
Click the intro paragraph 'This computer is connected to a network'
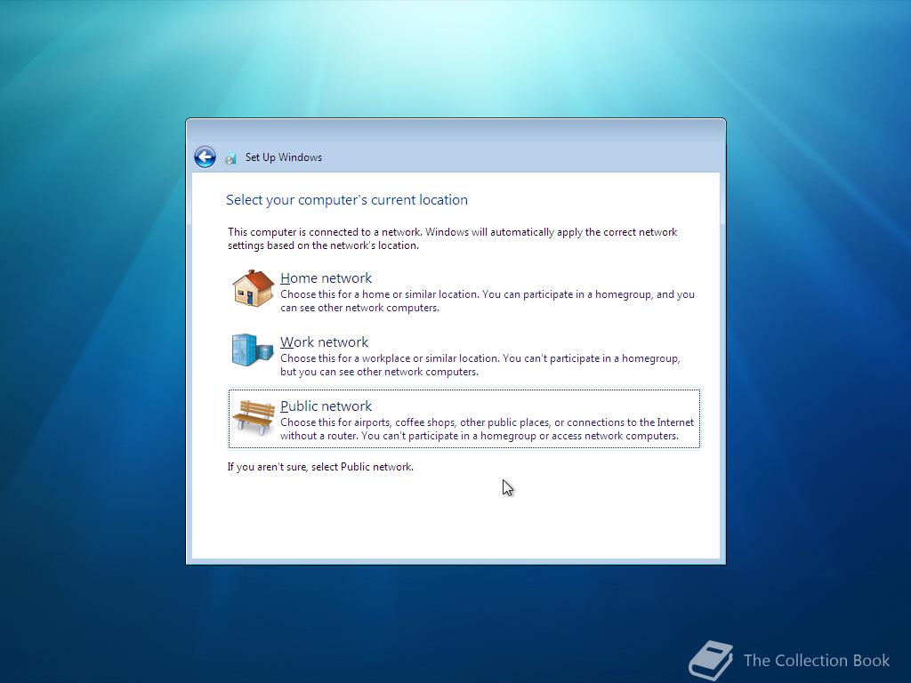(453, 238)
